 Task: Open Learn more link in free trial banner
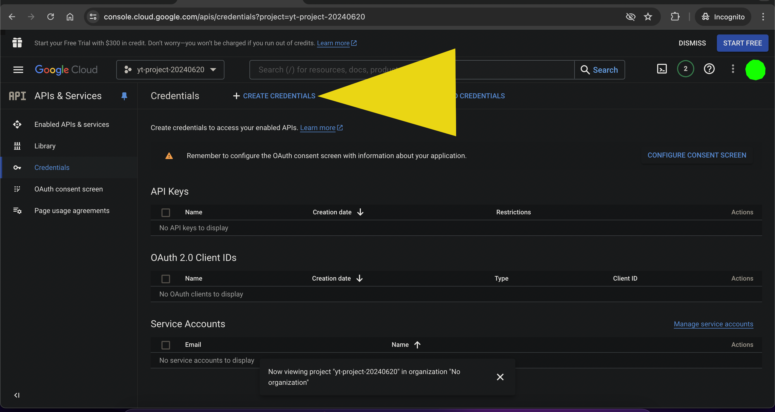pos(337,43)
